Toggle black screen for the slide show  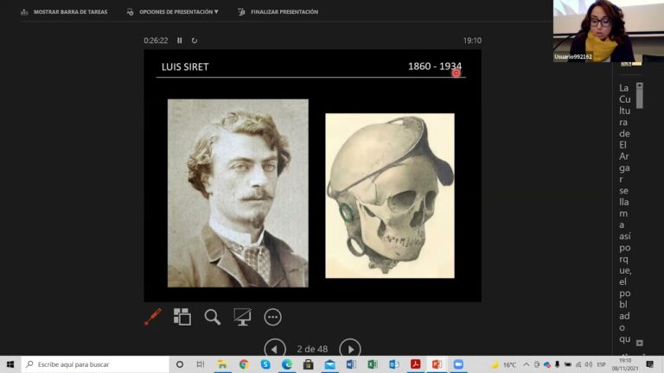242,317
